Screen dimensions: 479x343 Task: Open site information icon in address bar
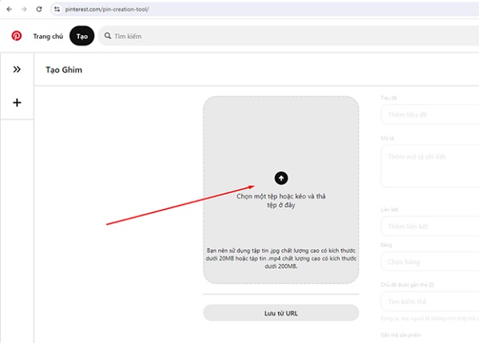pyautogui.click(x=57, y=8)
